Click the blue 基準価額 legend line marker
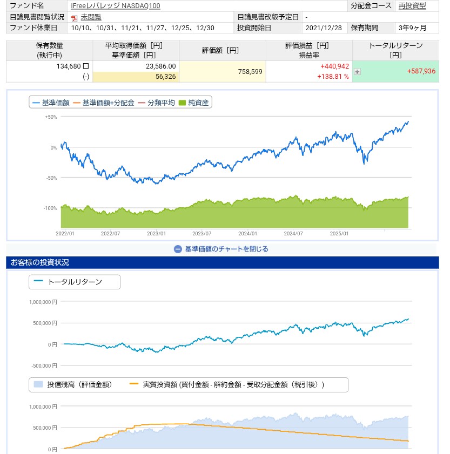Image resolution: width=450 pixels, height=454 pixels. (36, 103)
